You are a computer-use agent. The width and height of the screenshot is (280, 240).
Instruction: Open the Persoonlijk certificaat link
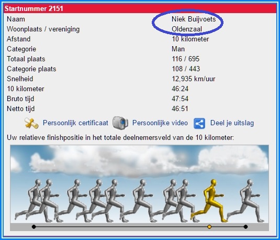coord(75,123)
